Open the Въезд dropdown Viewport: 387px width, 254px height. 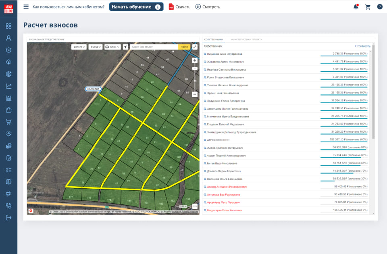tap(95, 47)
